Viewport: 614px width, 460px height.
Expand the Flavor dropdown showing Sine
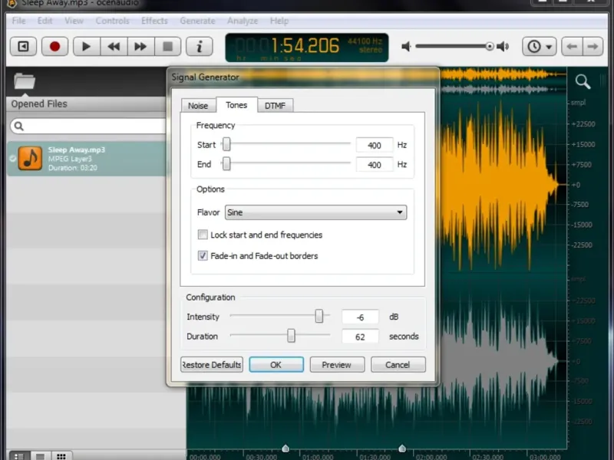(315, 212)
